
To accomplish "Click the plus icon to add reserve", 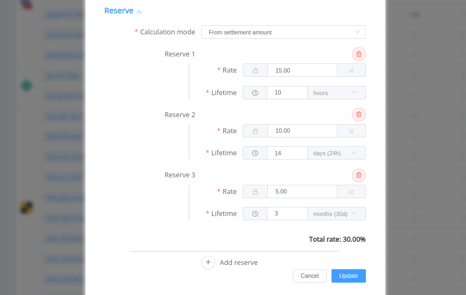I will pos(208,262).
